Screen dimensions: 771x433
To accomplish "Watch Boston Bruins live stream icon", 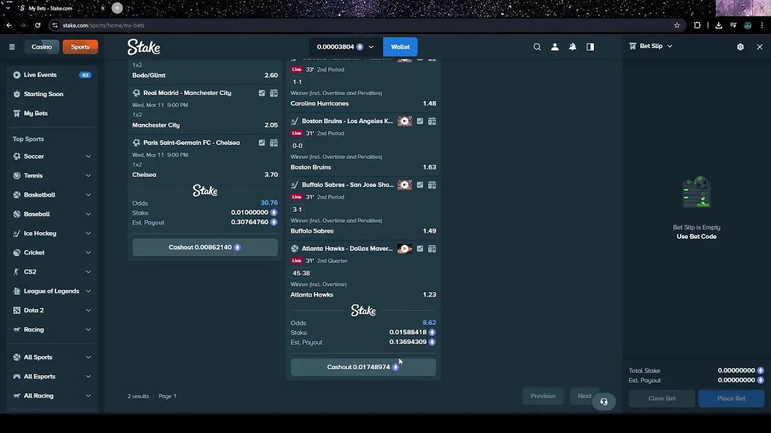I will [x=405, y=121].
